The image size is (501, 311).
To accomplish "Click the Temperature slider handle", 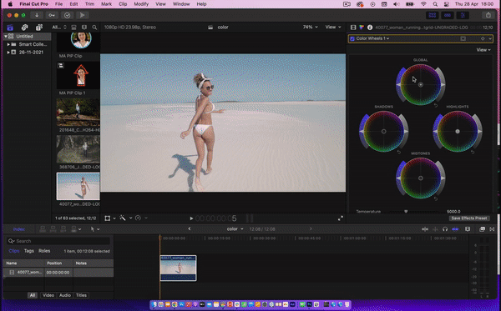I will coord(406,211).
